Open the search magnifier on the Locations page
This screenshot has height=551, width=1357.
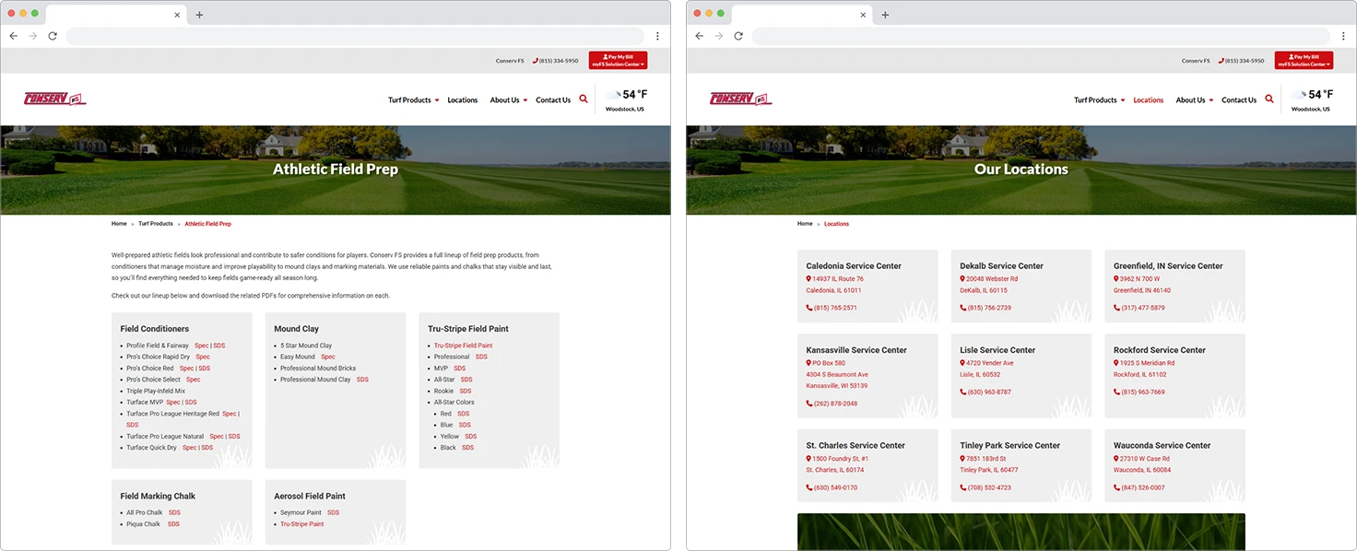pos(1268,99)
